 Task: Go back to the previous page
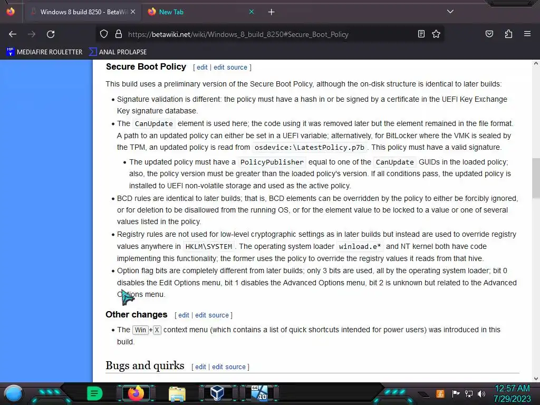(13, 34)
